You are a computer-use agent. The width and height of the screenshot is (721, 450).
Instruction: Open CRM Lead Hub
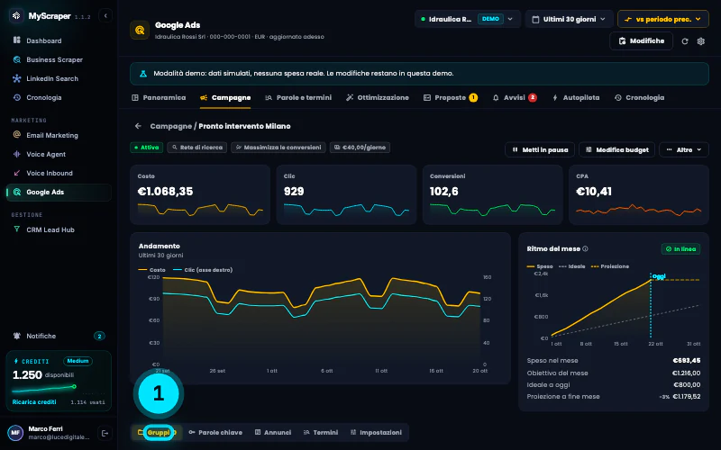(x=59, y=229)
